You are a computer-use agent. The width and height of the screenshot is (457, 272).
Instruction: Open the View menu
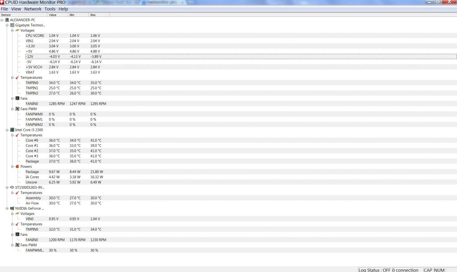[x=16, y=9]
